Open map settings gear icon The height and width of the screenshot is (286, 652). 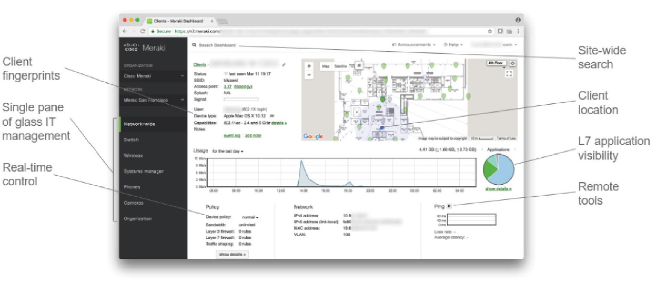513,63
